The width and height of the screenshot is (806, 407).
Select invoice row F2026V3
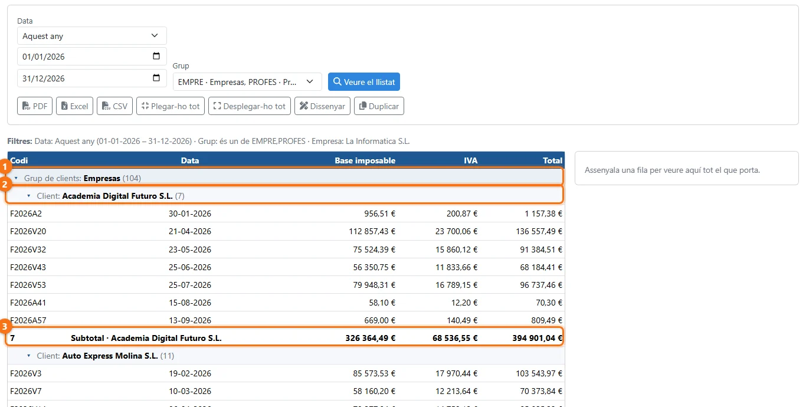286,374
